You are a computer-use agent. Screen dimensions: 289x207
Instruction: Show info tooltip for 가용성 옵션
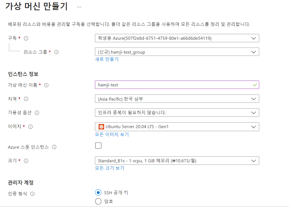click(37, 113)
